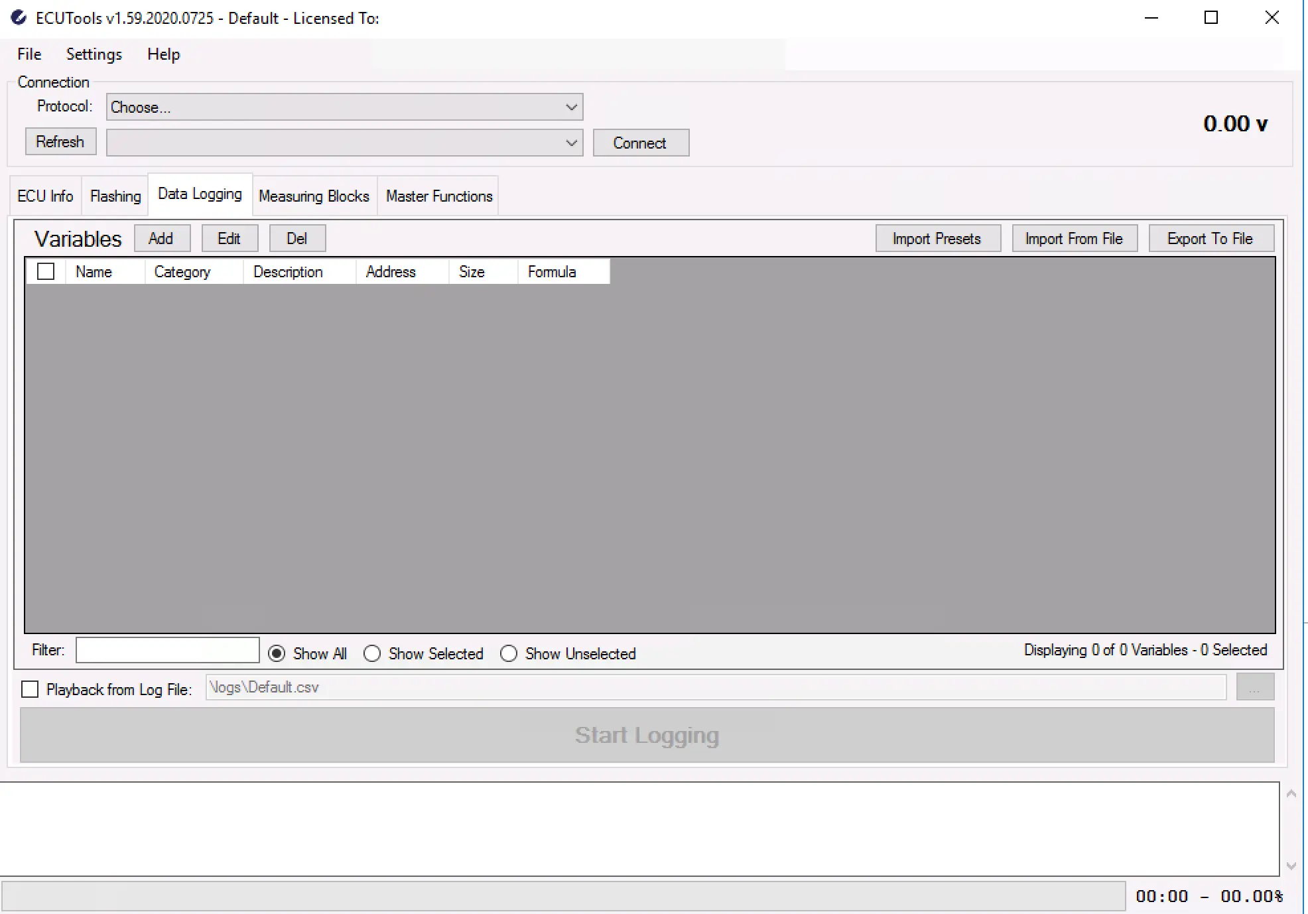Open the File menu

pos(29,54)
